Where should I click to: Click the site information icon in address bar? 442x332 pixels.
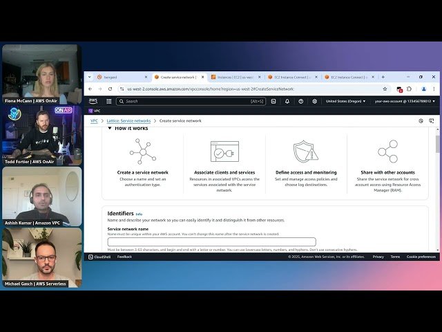tap(122, 89)
